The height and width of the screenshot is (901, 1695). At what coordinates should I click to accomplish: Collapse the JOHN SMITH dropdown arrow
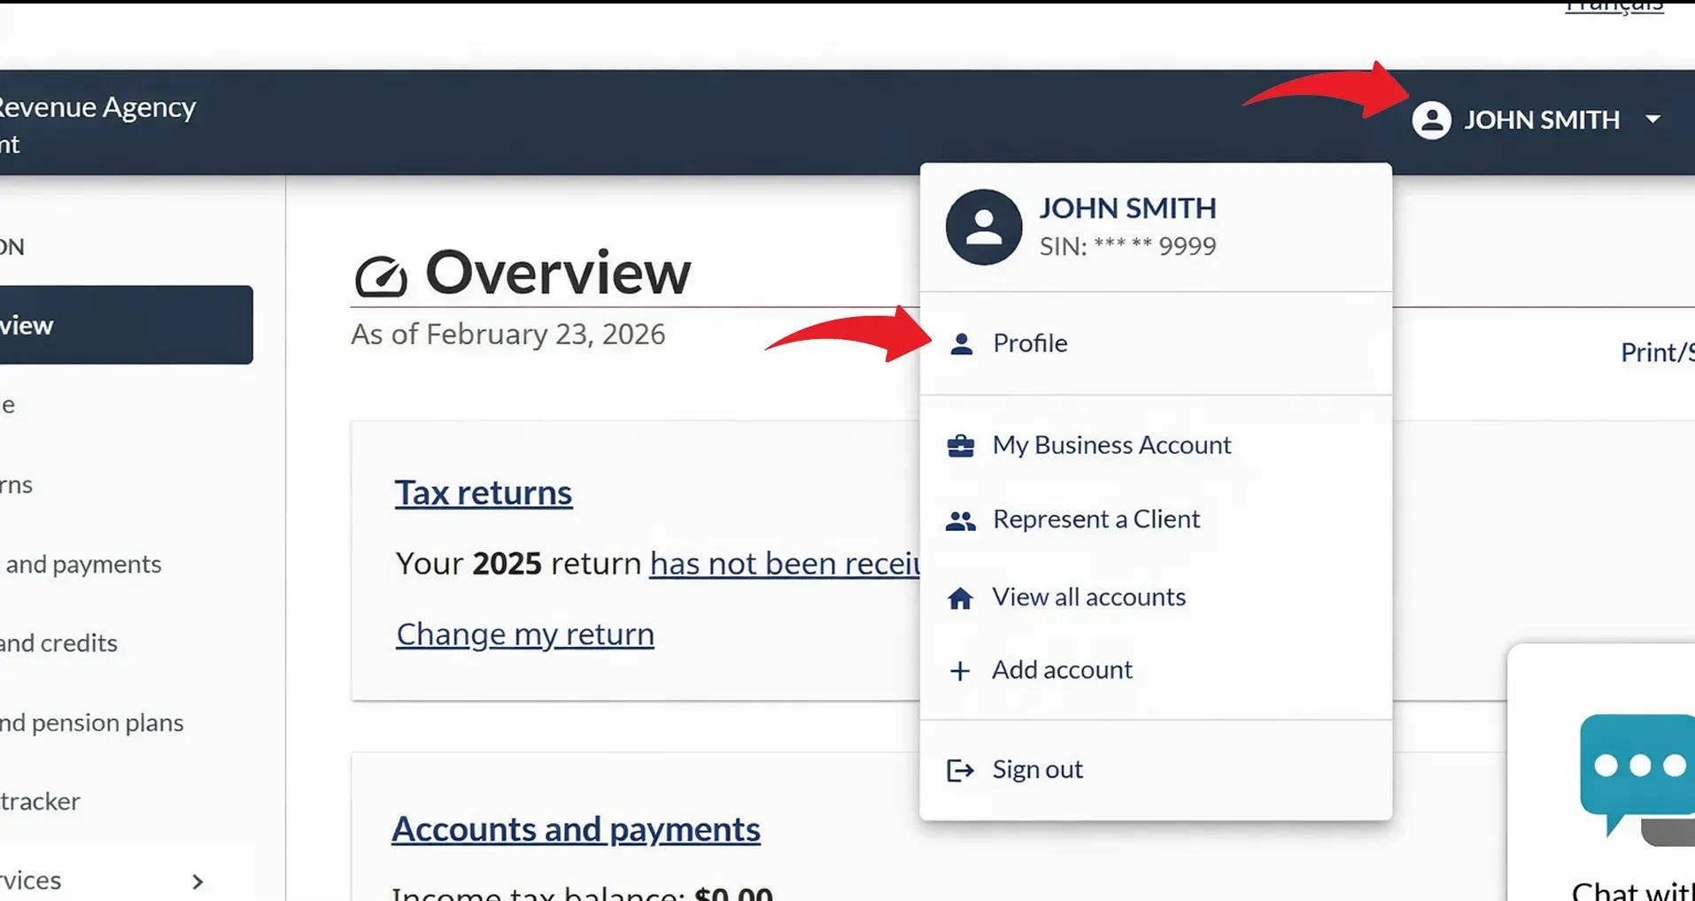click(x=1652, y=119)
